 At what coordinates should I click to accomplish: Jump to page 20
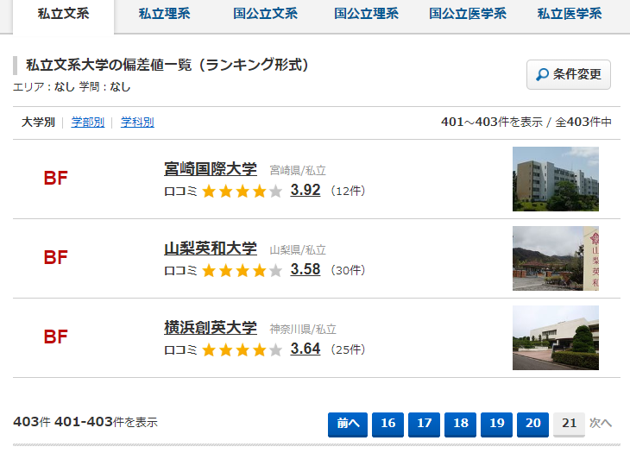(532, 425)
